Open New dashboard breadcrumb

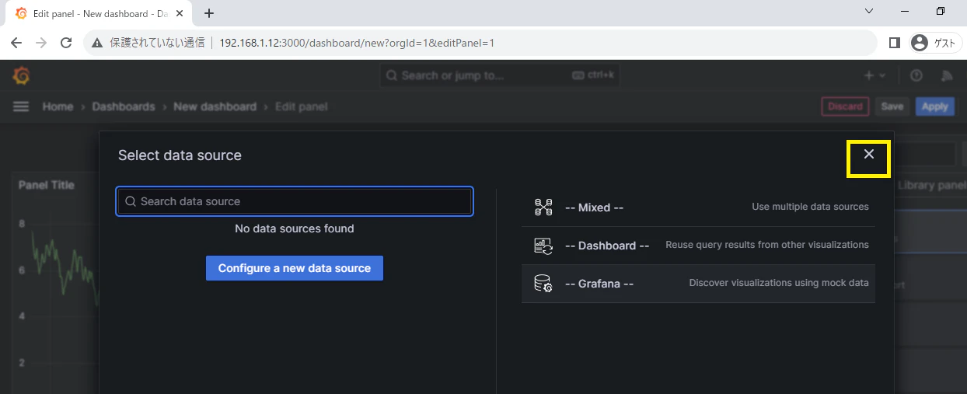coord(215,106)
